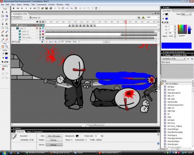Click the Play button in the controller
This screenshot has height=155, width=194.
[x=26, y=8]
